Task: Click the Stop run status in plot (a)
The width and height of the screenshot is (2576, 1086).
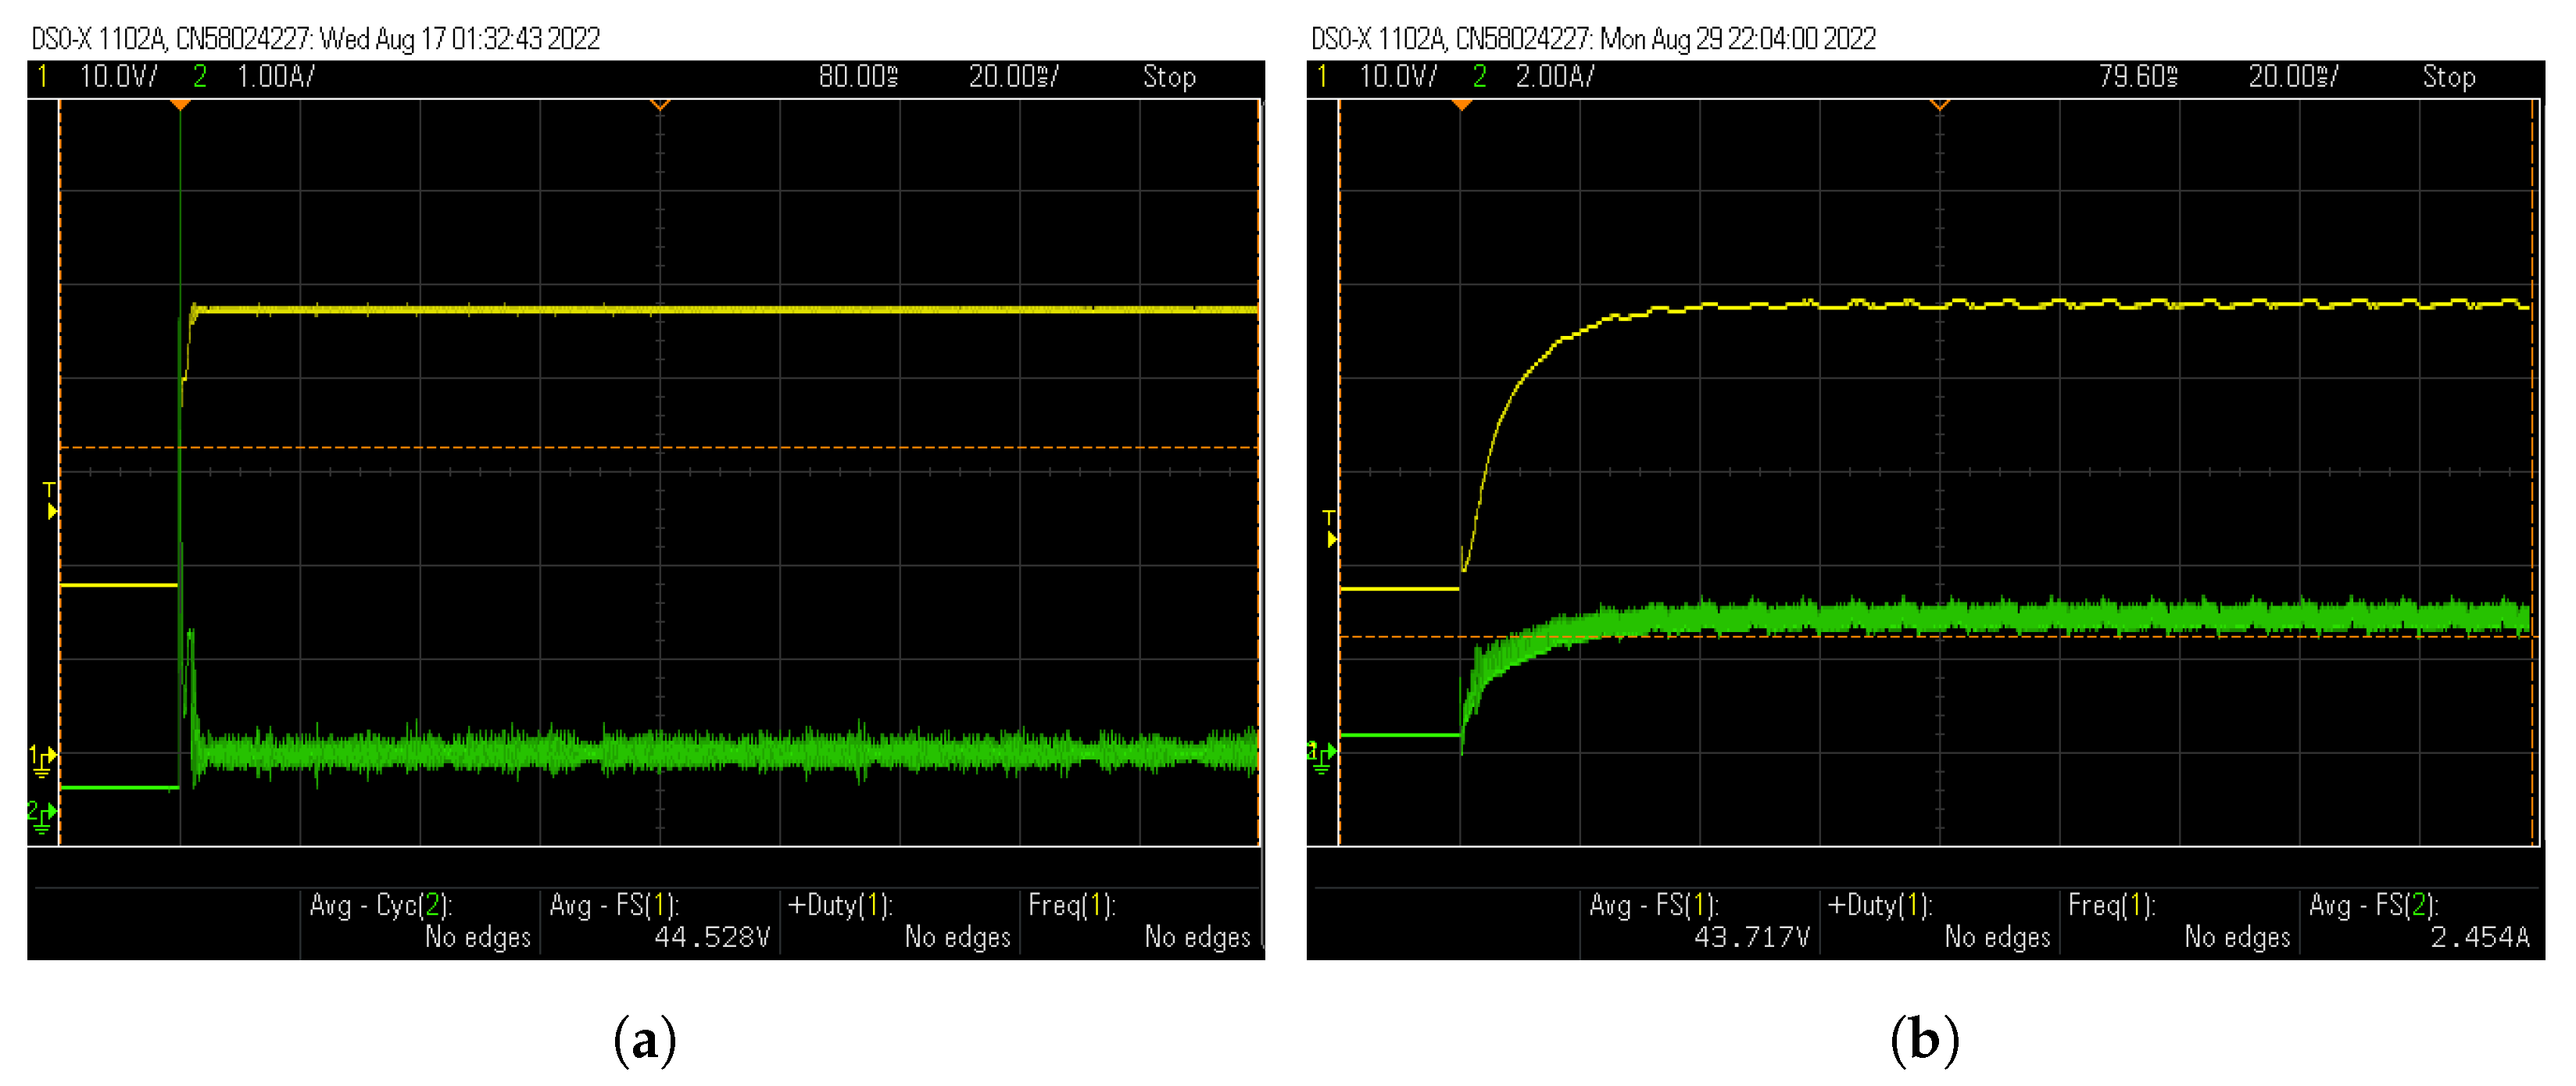Action: (x=1169, y=77)
